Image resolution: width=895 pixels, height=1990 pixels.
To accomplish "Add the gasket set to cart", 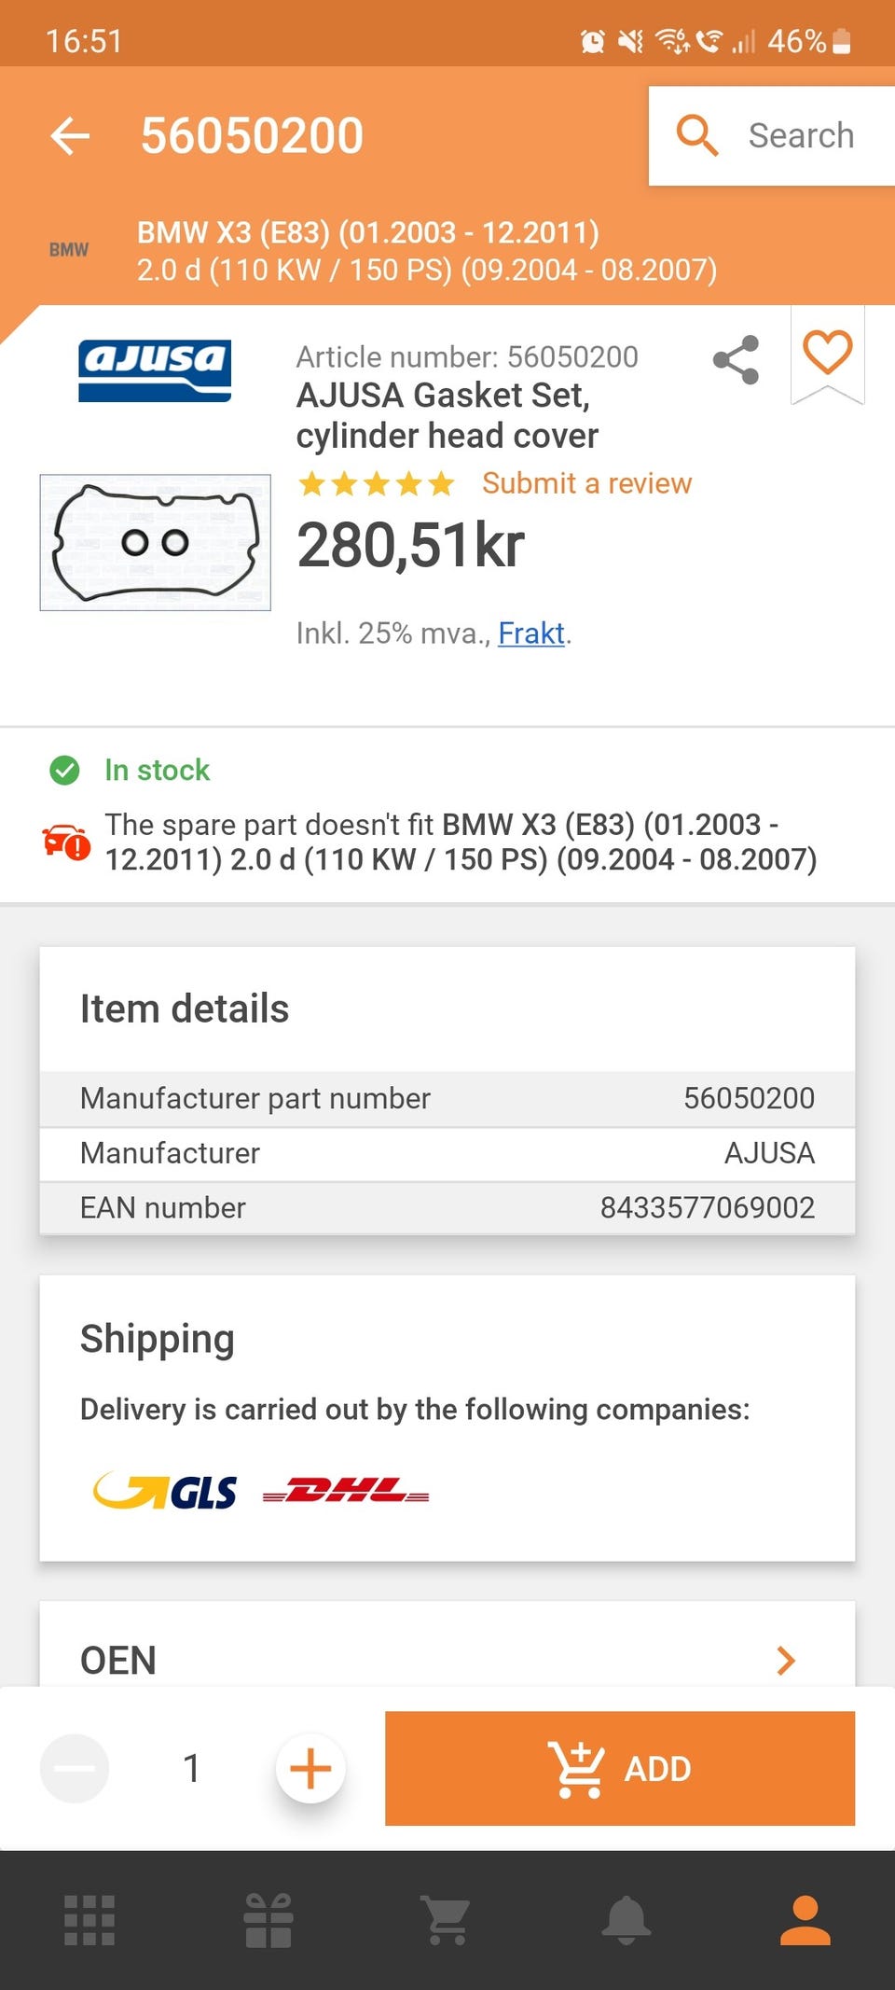I will point(620,1768).
